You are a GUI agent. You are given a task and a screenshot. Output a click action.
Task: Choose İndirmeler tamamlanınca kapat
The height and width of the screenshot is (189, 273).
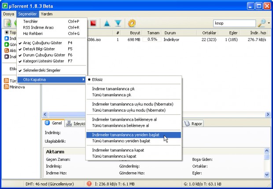click(x=134, y=150)
